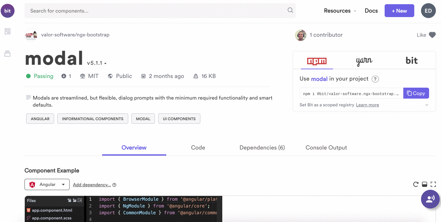Add a new folder in Files panel

(x=74, y=200)
